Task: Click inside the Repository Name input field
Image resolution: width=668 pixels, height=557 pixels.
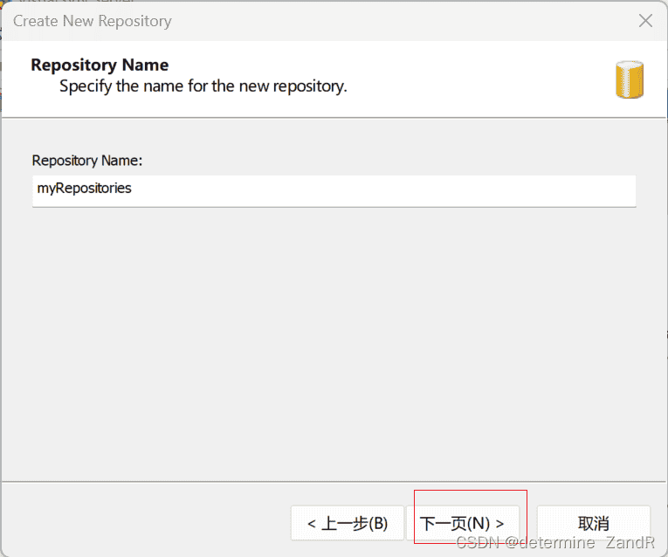Action: (x=334, y=189)
